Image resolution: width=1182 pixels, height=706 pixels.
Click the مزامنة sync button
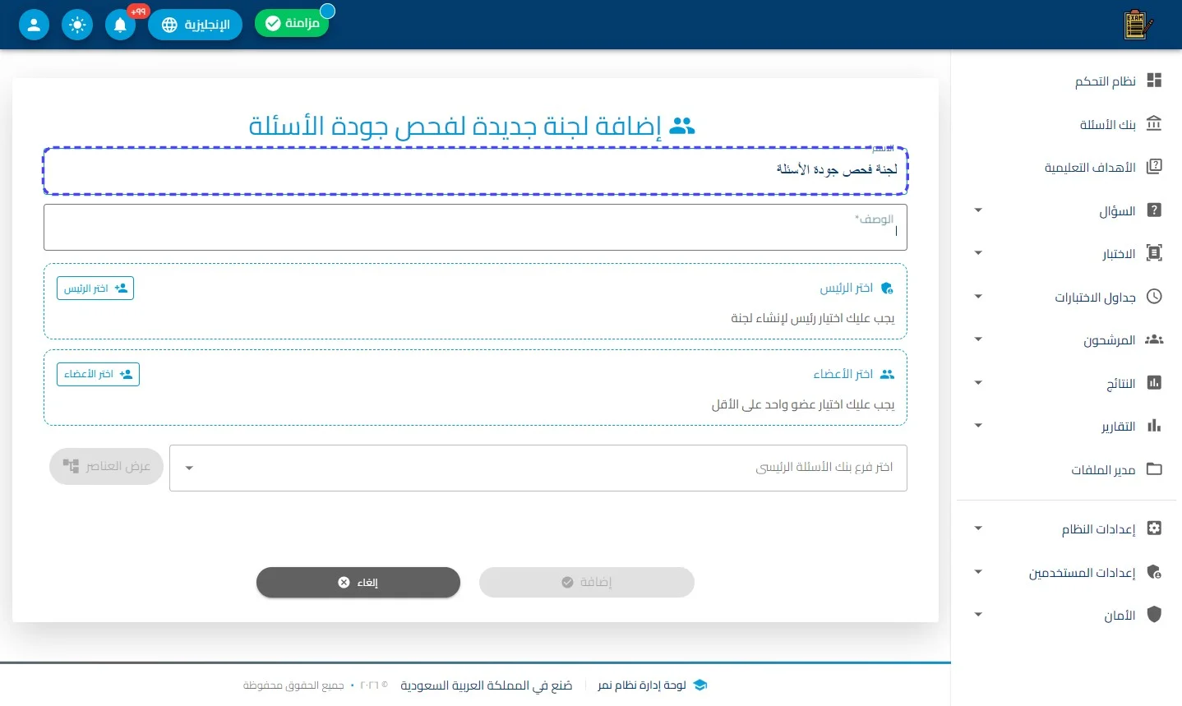[x=292, y=23]
